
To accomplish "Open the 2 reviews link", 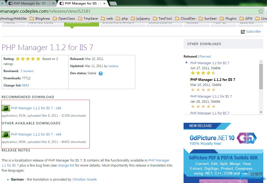I will coord(27,71).
